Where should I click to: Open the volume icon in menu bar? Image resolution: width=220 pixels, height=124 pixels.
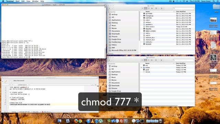187,1
